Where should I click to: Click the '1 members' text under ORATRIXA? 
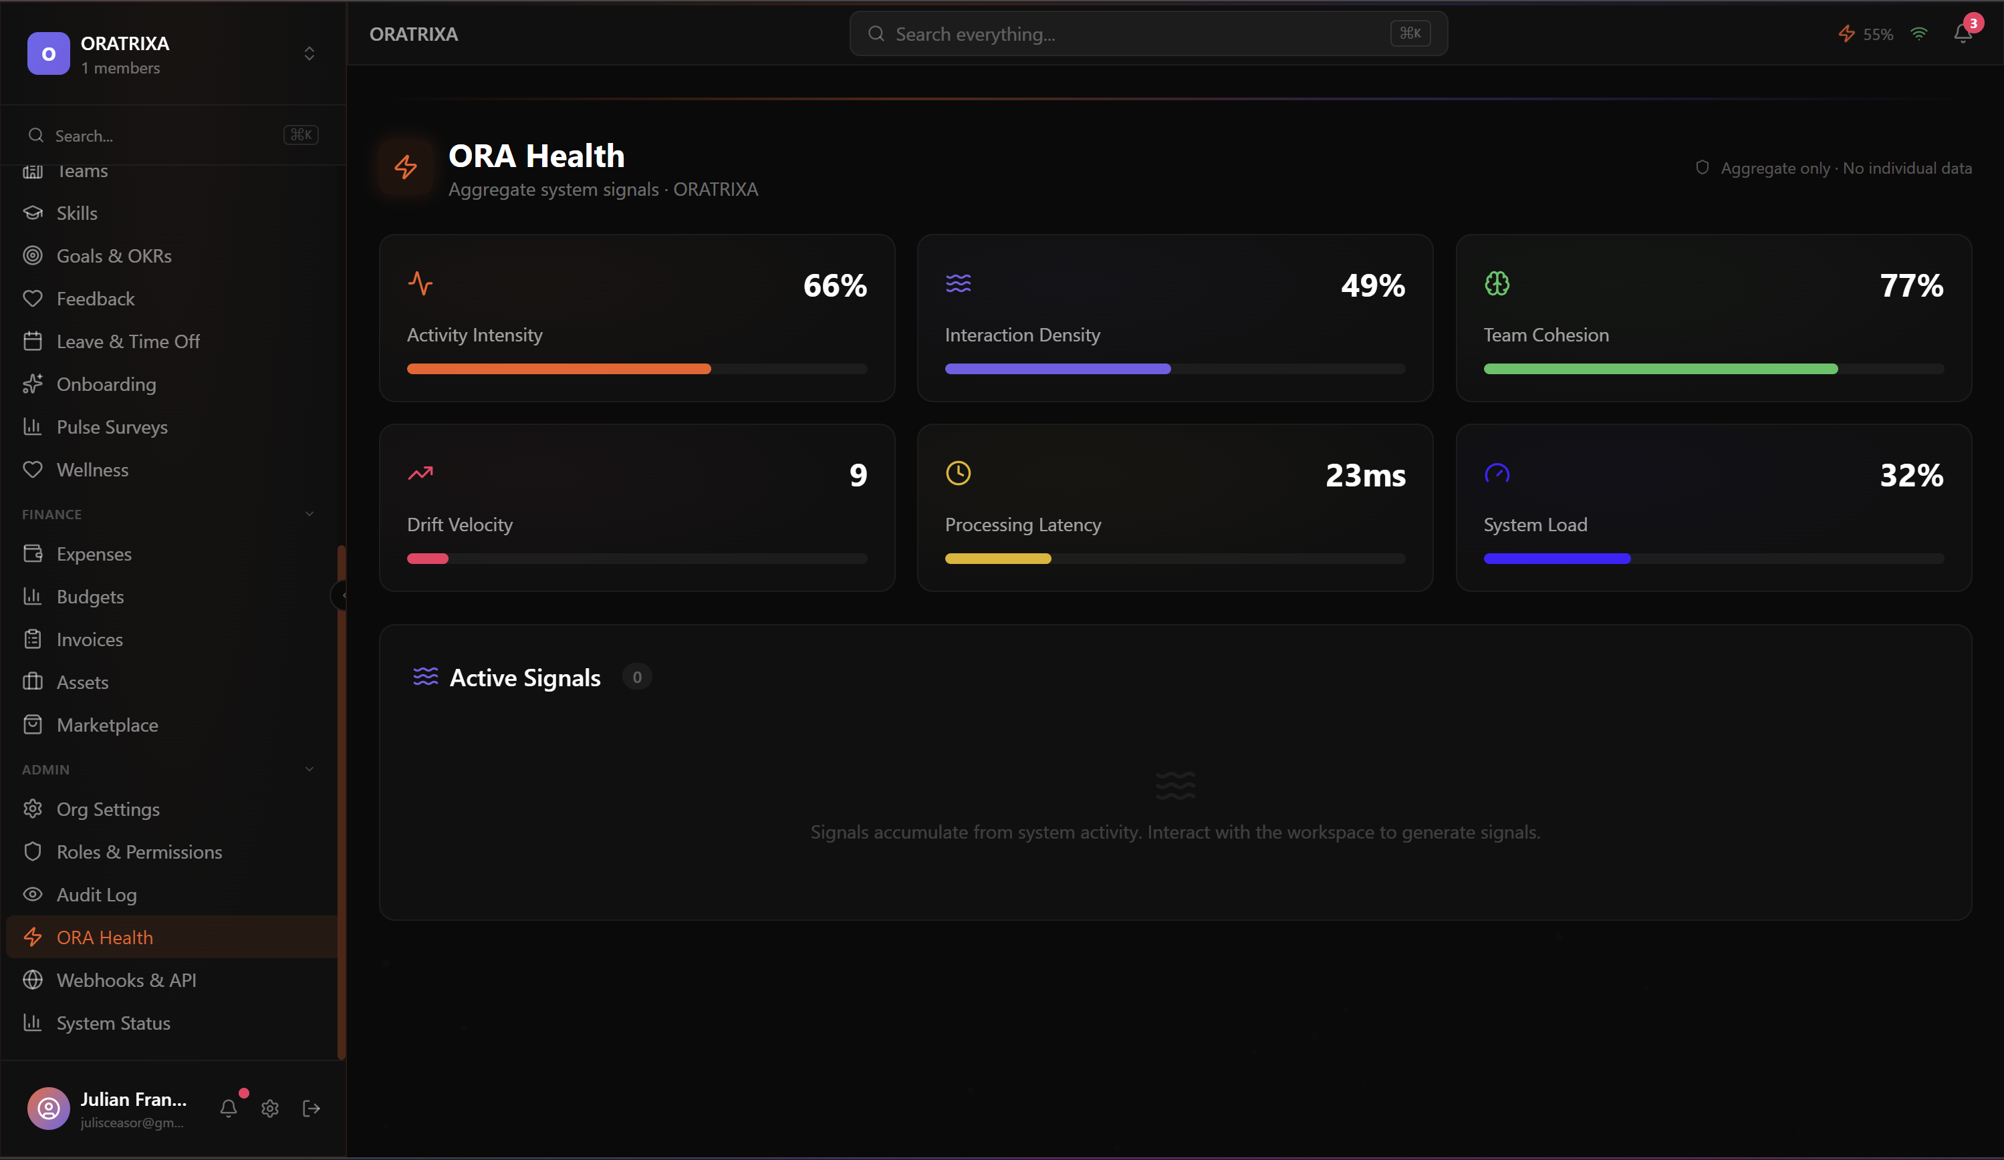click(x=120, y=68)
